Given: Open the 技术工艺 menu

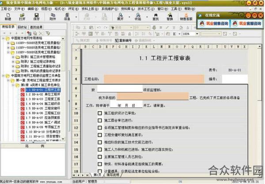Looking at the screenshot, I should [x=146, y=9].
